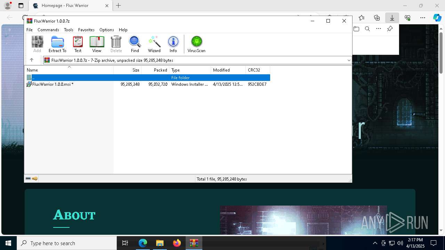Screen dimensions: 445x250
Task: Open the Help menu
Action: point(123,30)
